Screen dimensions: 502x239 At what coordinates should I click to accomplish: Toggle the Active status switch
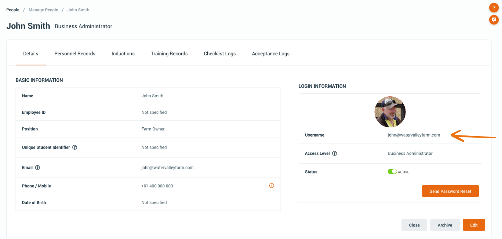(392, 172)
